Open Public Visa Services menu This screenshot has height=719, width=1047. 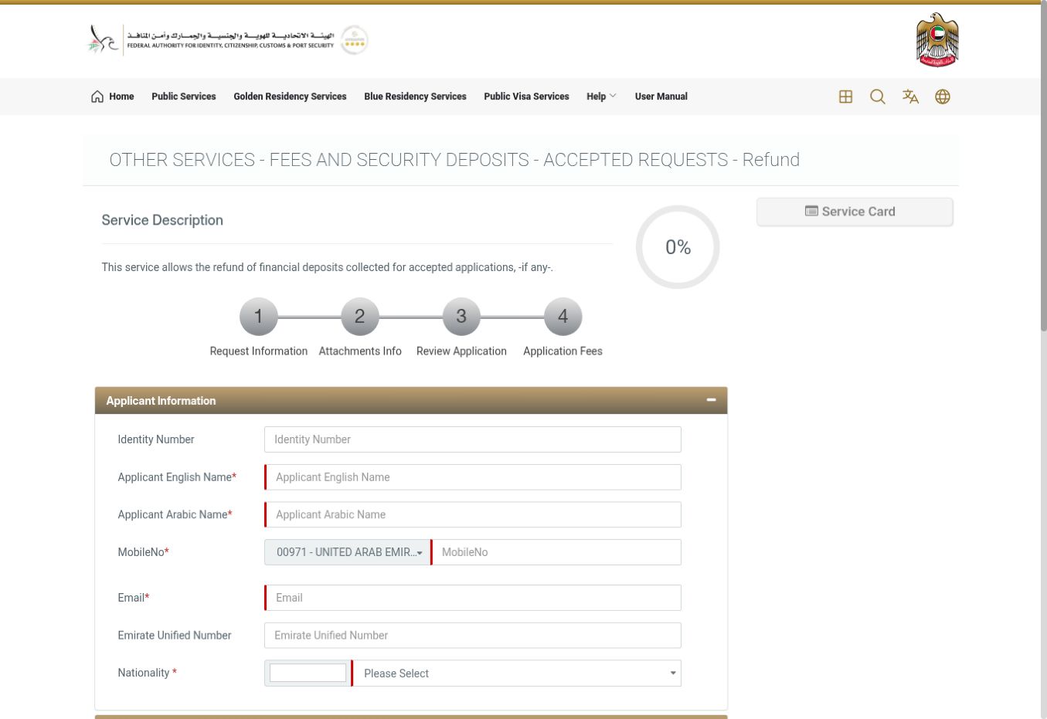click(x=526, y=97)
